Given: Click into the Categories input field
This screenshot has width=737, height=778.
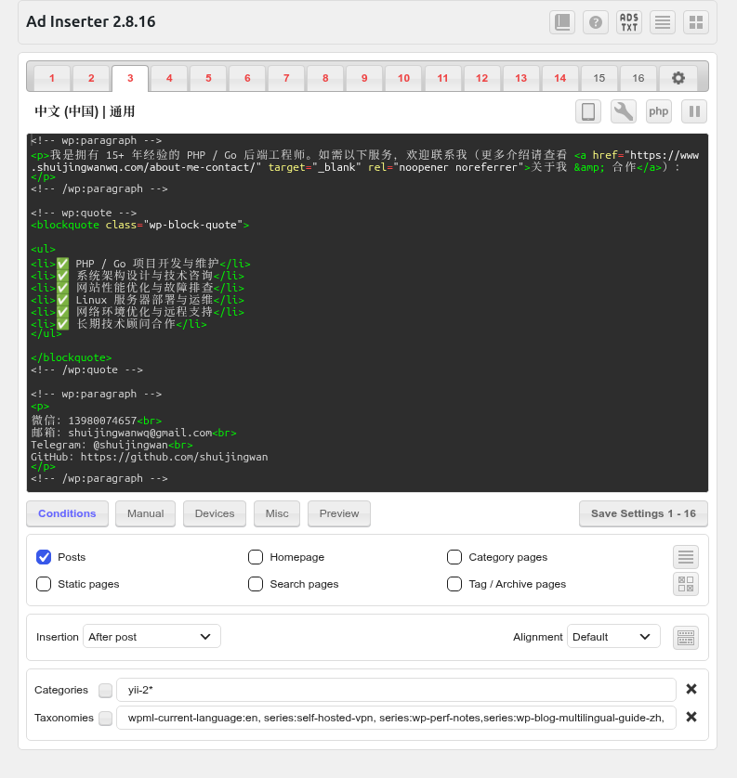Looking at the screenshot, I should 396,690.
